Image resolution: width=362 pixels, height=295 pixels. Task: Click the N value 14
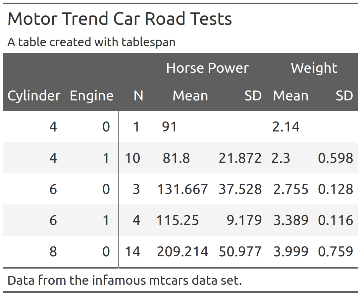point(132,252)
